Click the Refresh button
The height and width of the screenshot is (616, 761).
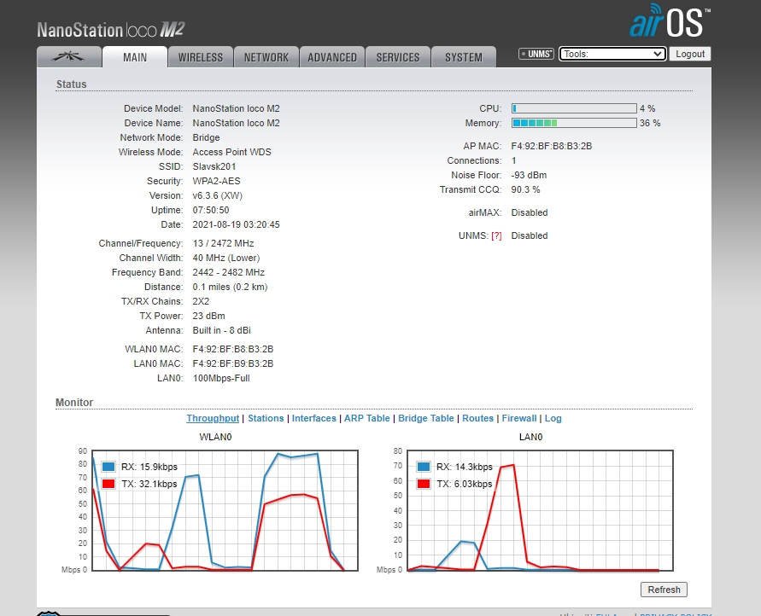664,590
